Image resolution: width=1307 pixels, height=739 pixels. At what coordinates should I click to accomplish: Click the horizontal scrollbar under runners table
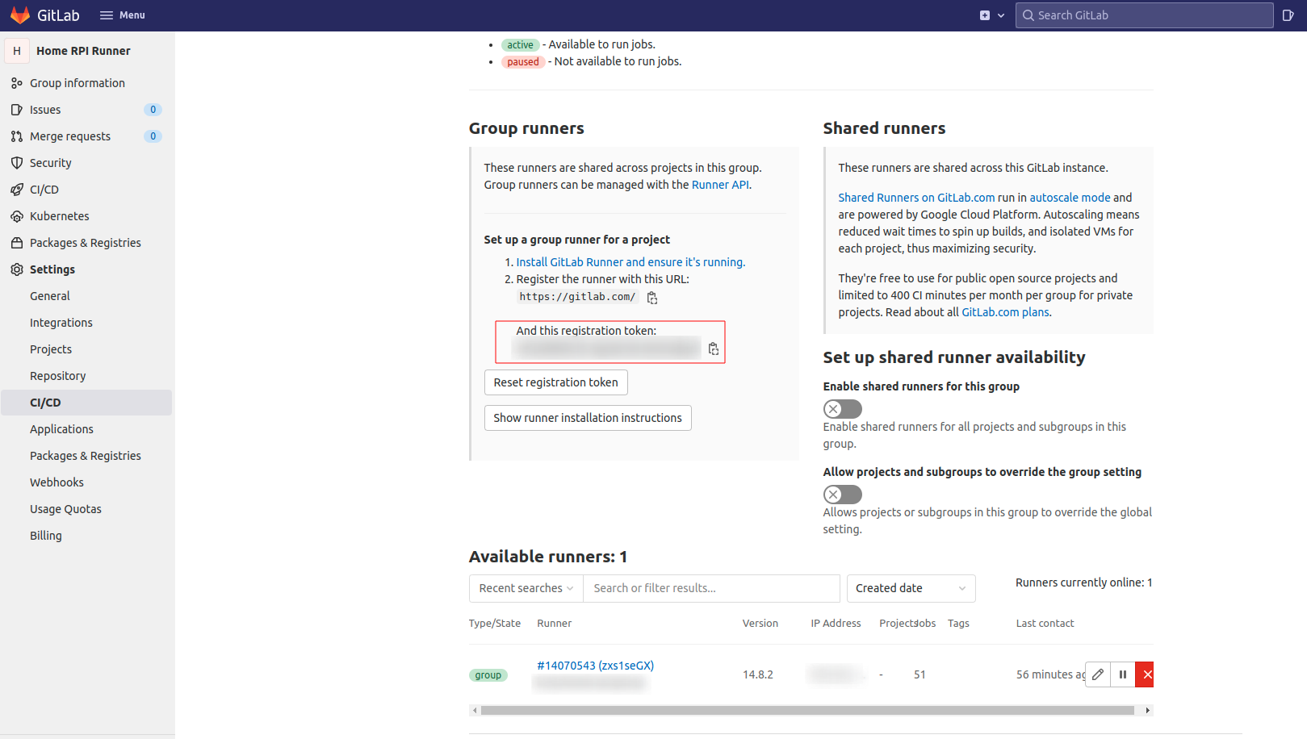(807, 711)
